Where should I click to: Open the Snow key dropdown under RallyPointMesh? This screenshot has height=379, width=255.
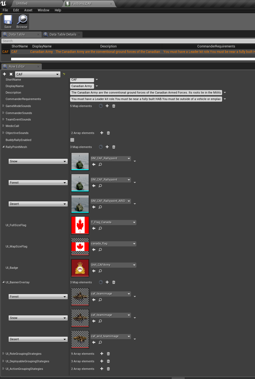tap(38, 161)
